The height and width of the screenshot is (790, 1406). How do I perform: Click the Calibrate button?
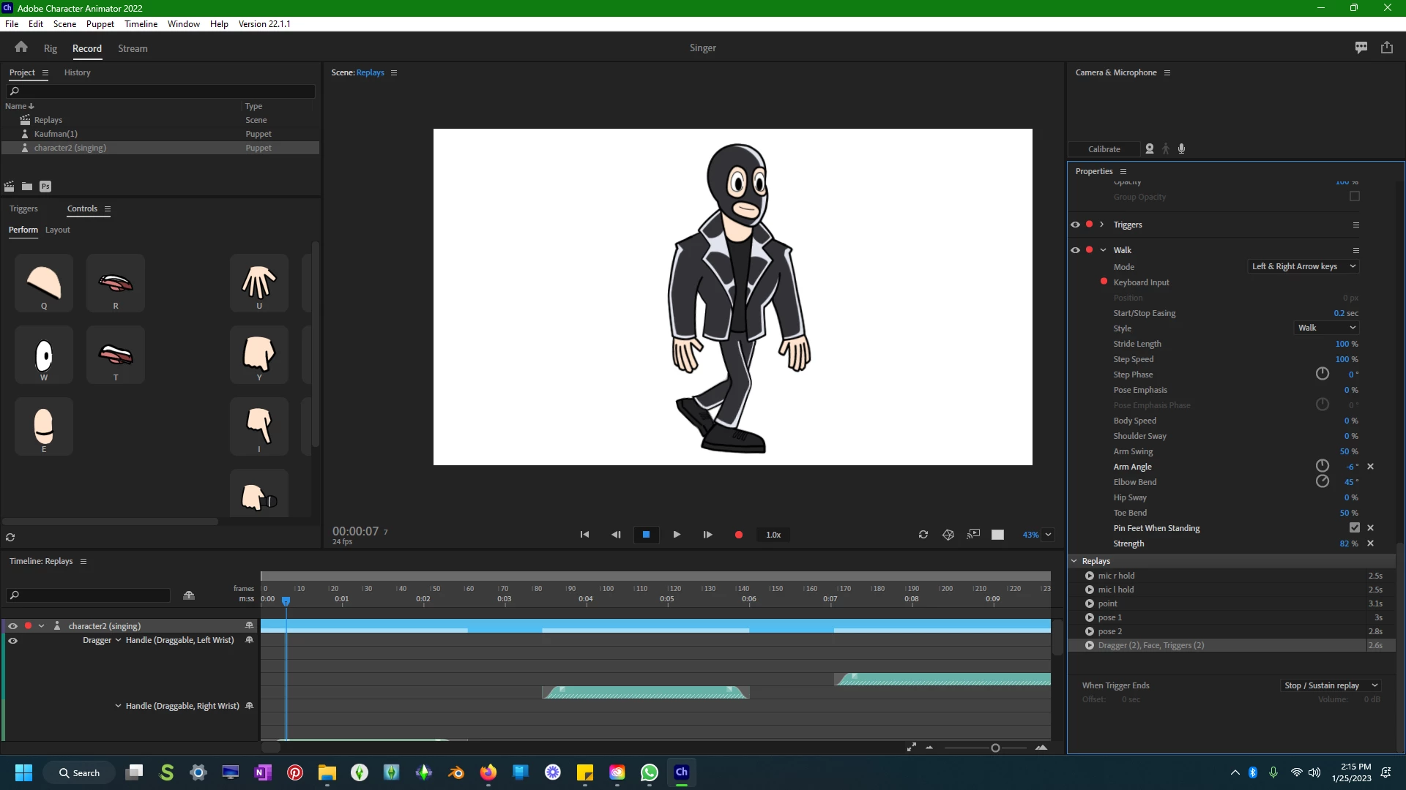(x=1104, y=149)
